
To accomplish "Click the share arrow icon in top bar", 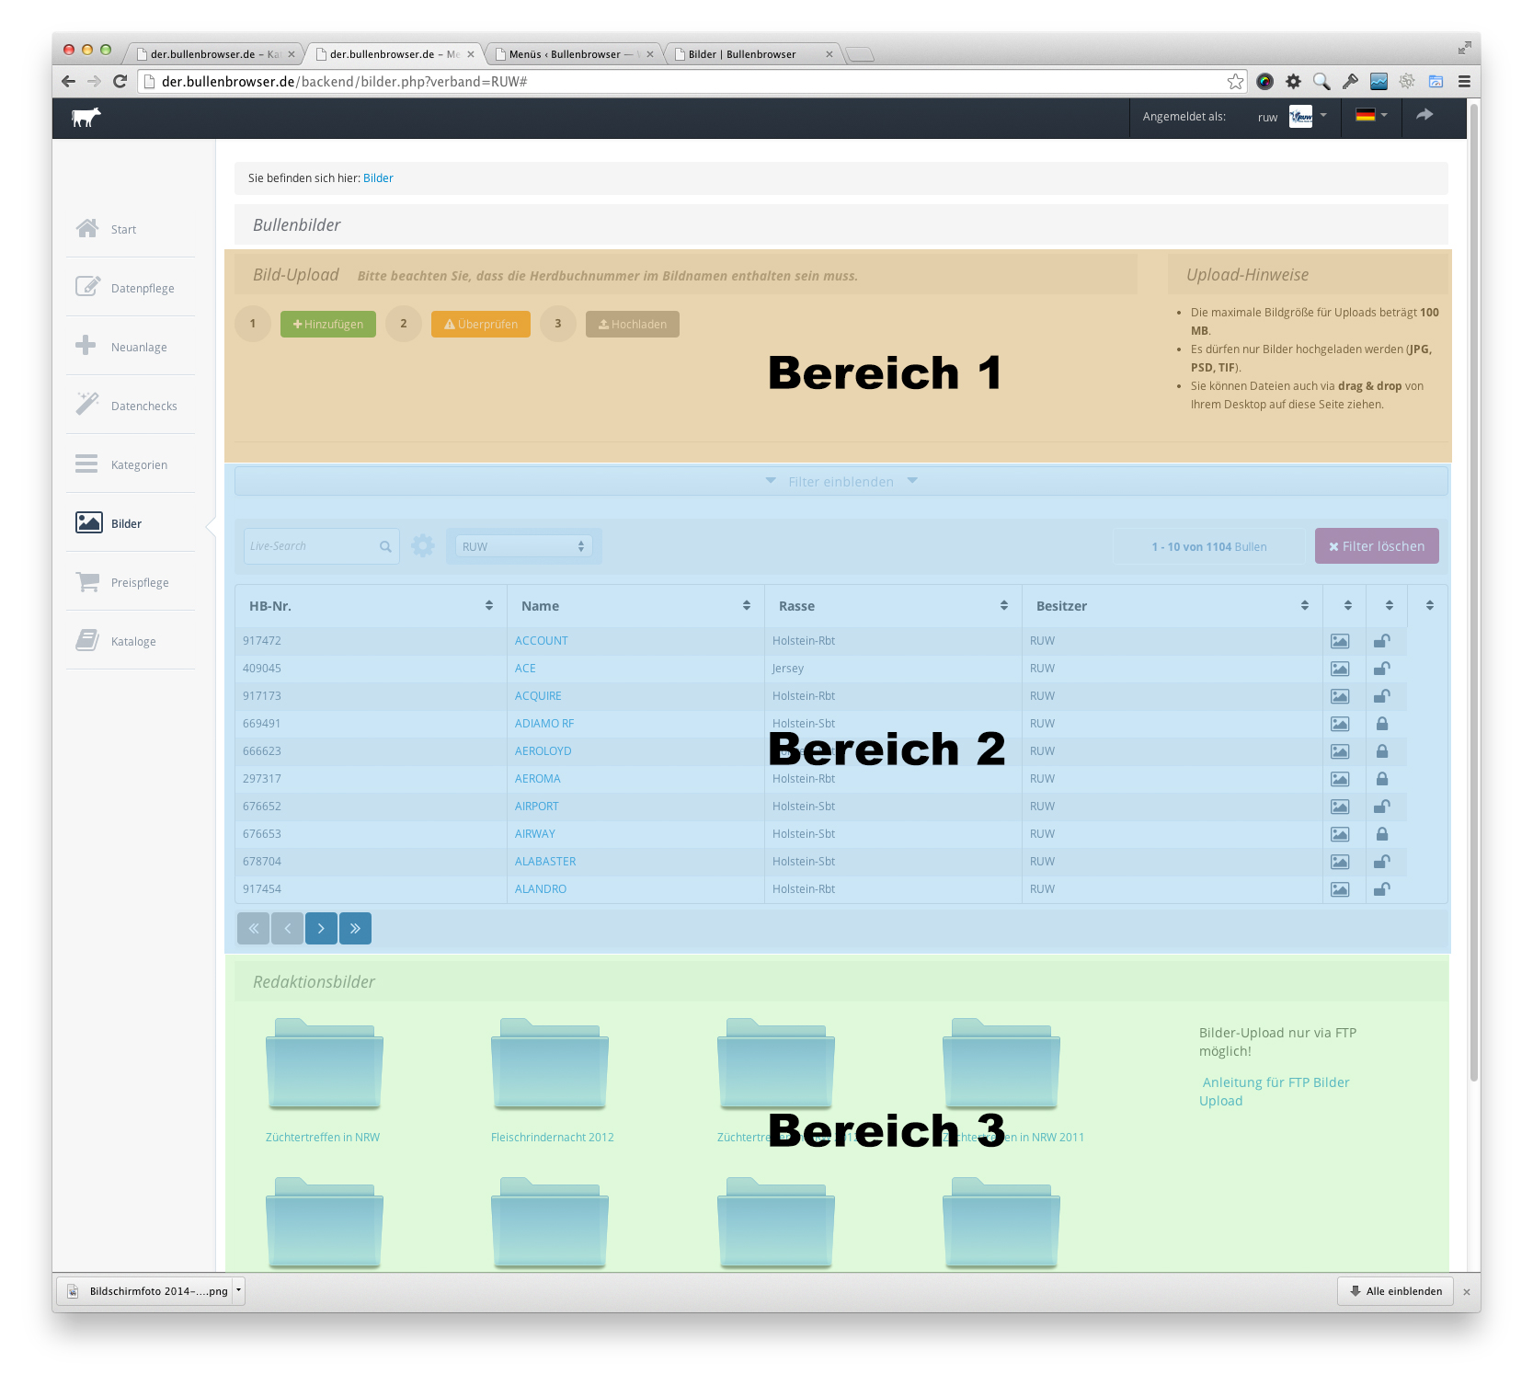I will point(1424,115).
